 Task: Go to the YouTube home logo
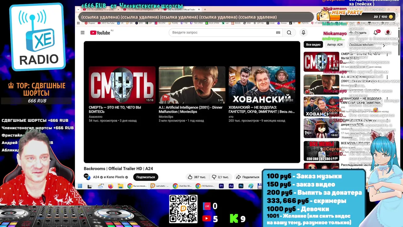(100, 32)
